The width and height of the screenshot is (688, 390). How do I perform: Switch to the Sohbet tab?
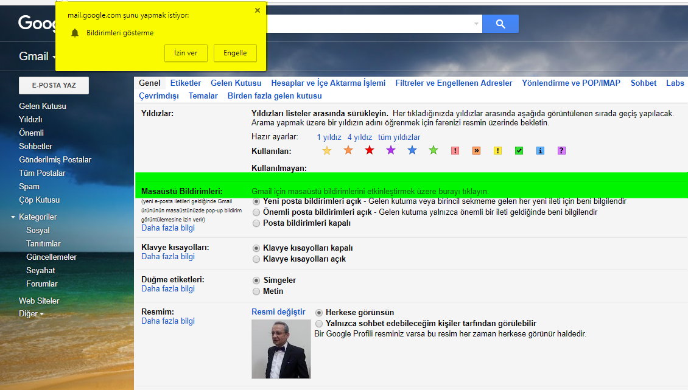(644, 83)
